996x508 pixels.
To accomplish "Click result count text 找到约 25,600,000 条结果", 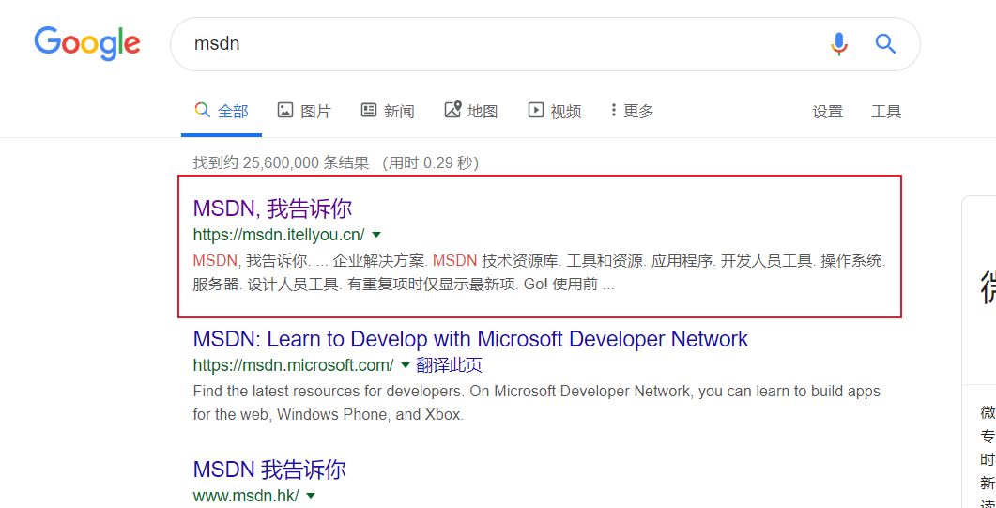I will (x=281, y=163).
